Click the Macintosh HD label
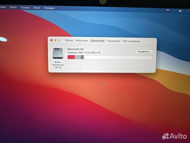The height and width of the screenshot is (143, 190). [75, 49]
